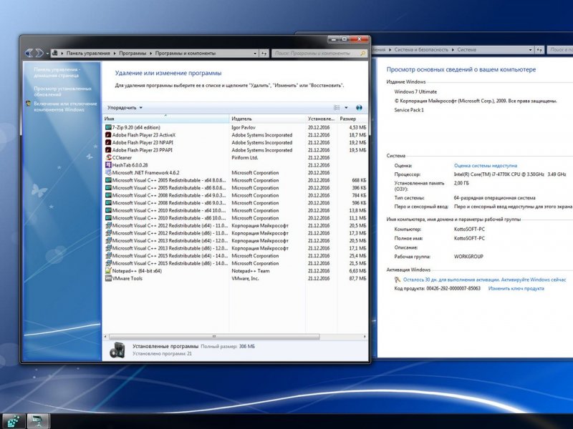Click the VMware Tools icon
Viewport: 573px width, 429px height.
point(108,278)
